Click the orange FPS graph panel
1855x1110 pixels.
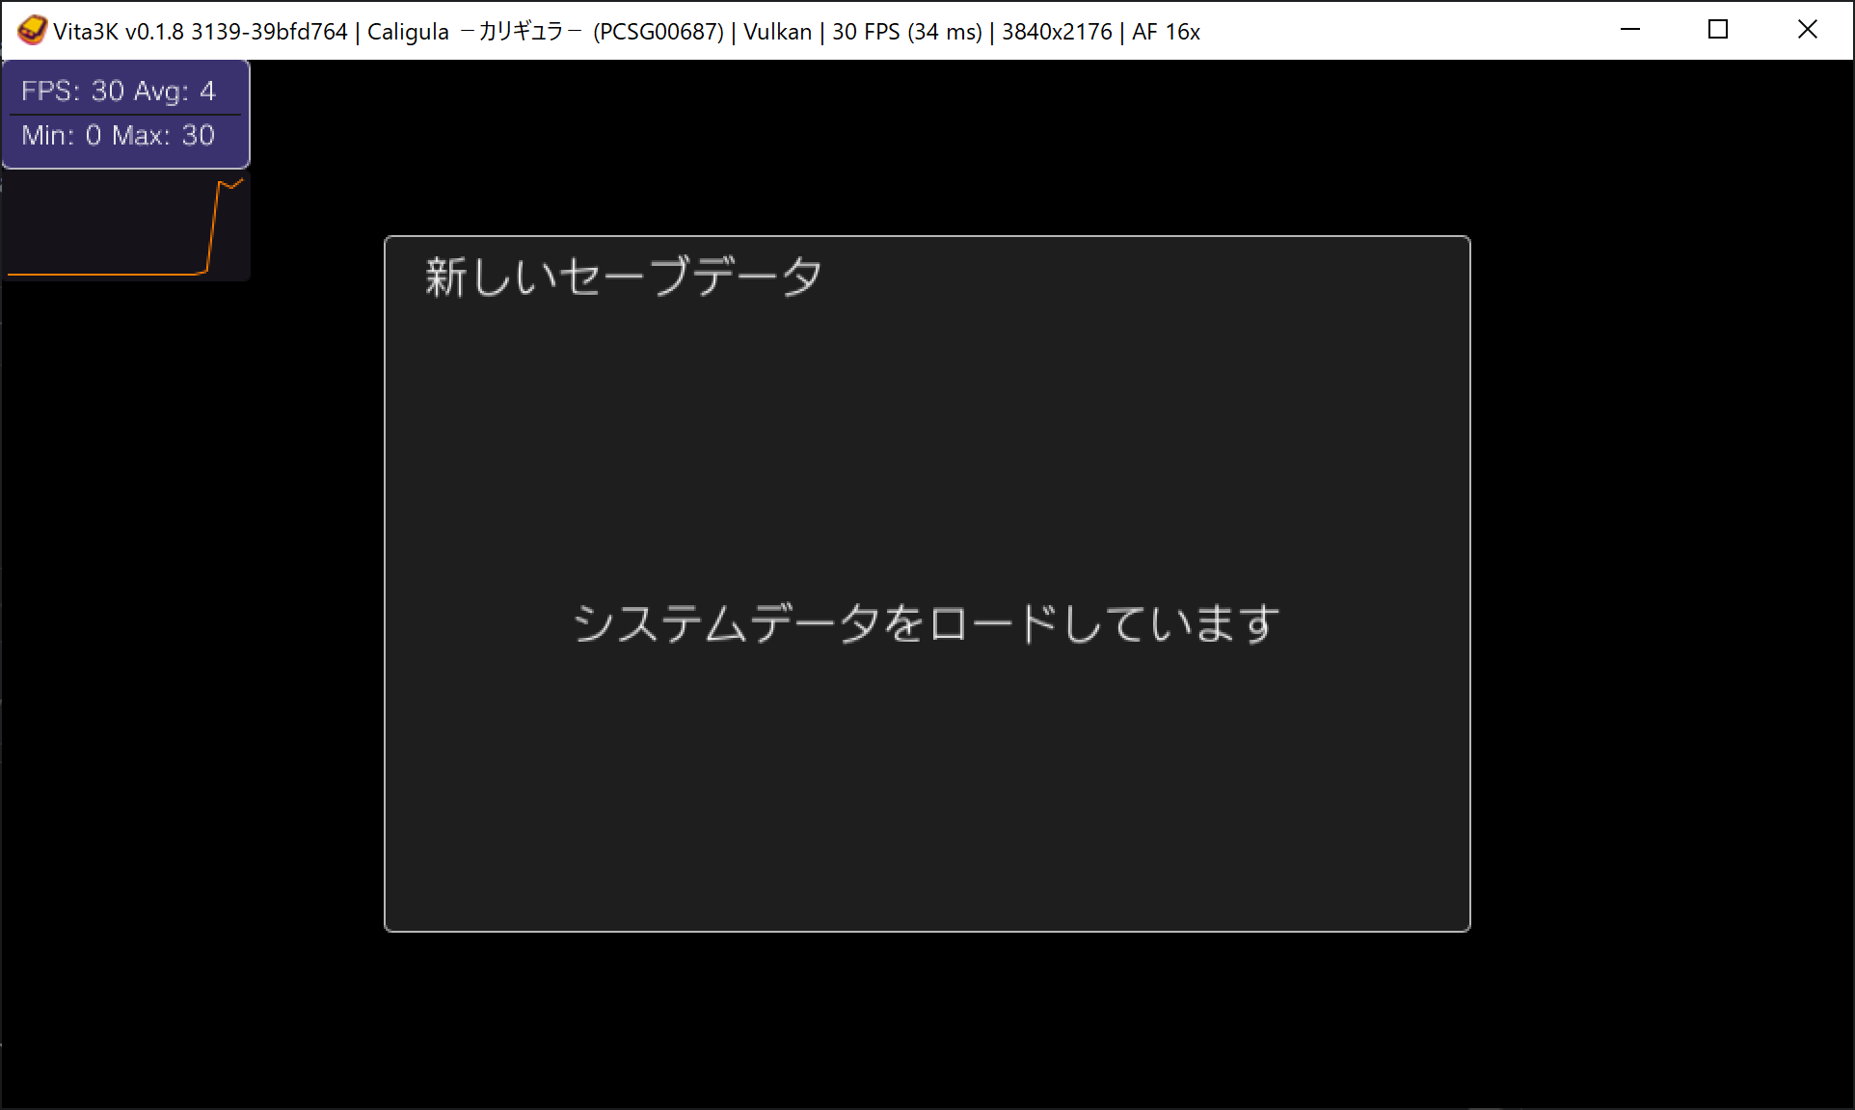(x=125, y=226)
